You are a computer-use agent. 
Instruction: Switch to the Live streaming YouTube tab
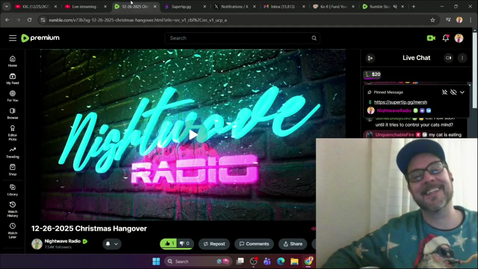[86, 7]
